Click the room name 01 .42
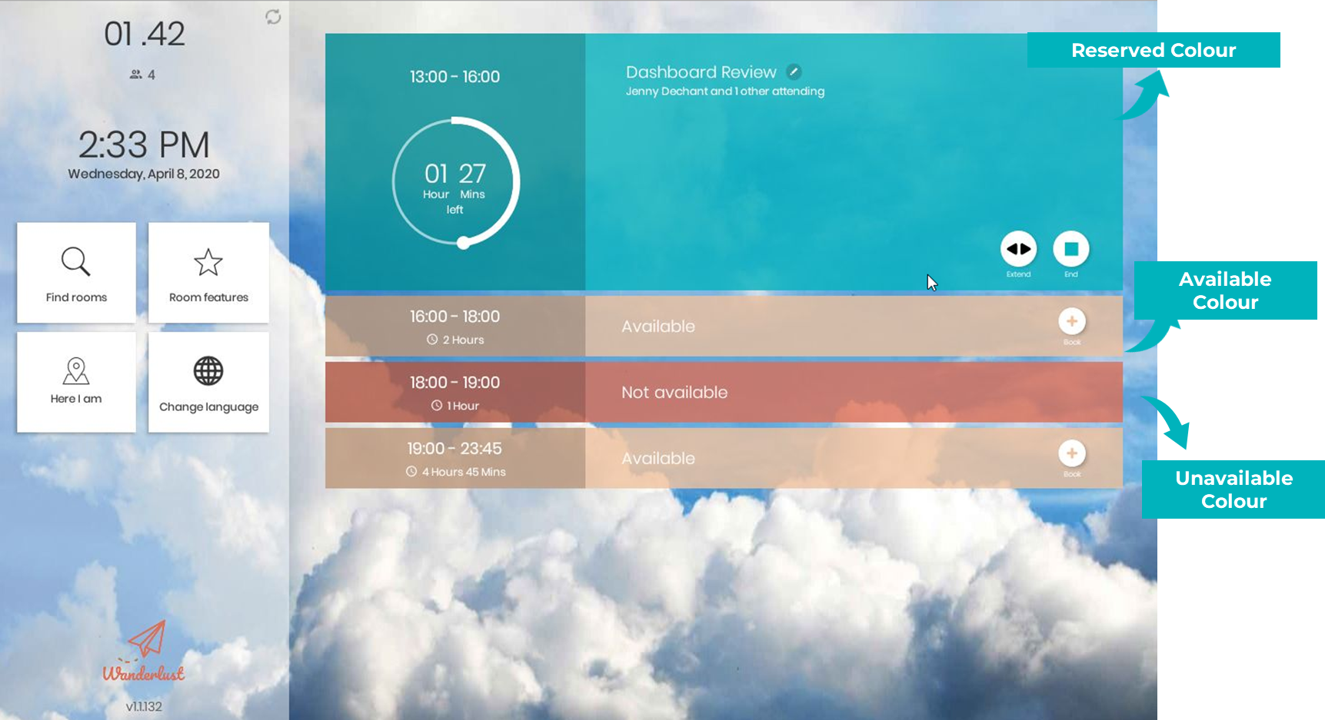This screenshot has width=1325, height=720. [x=145, y=34]
